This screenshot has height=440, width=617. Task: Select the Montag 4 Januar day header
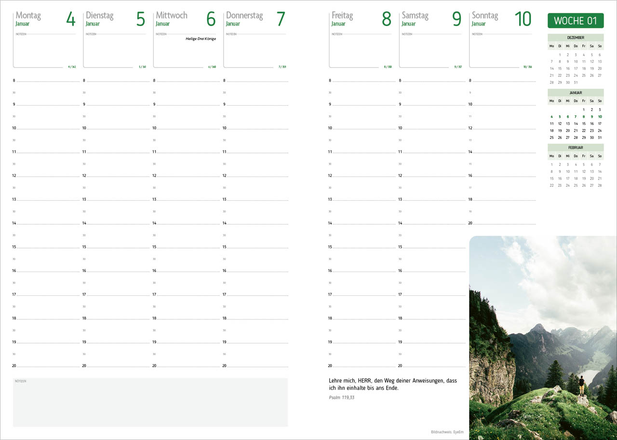[45, 19]
